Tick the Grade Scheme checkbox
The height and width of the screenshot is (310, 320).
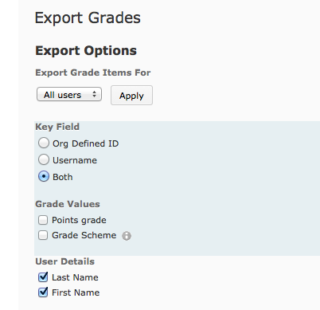point(43,235)
